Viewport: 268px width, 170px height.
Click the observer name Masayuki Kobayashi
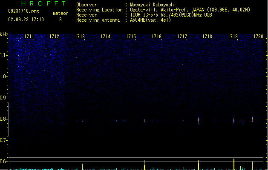coord(153,5)
